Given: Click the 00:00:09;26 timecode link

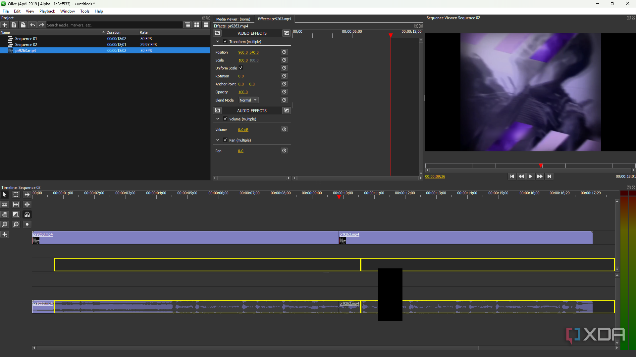Looking at the screenshot, I should pos(435,177).
